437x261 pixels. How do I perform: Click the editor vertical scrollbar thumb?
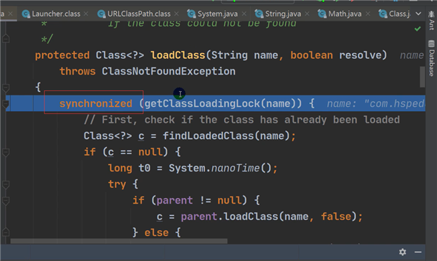tap(422, 77)
